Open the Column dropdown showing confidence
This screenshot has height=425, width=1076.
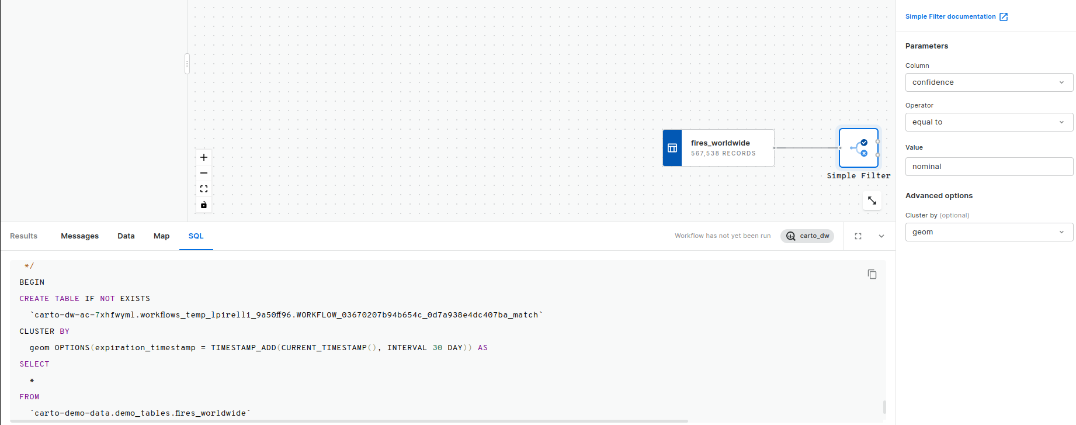[x=988, y=82]
